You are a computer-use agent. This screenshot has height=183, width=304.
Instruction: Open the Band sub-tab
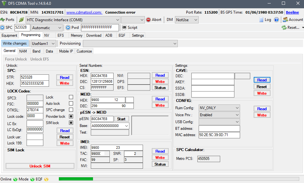point(36,51)
